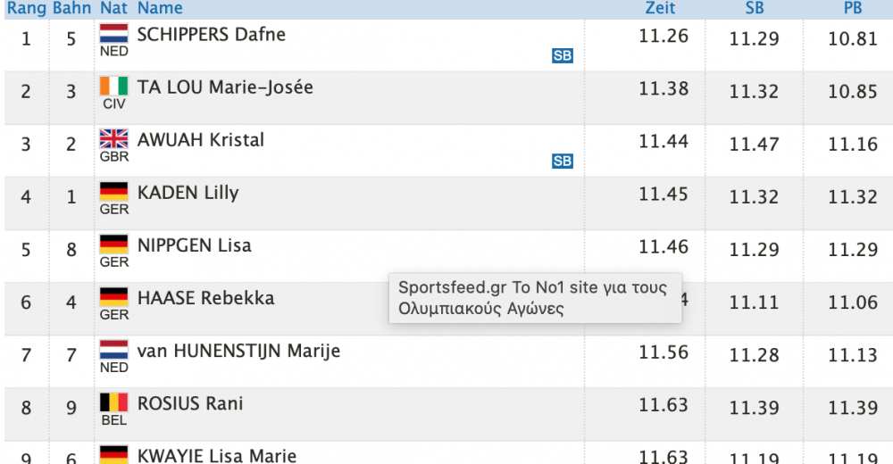Click the SB badge in SCHIPPERS row
Image resolution: width=893 pixels, height=464 pixels.
tap(562, 55)
